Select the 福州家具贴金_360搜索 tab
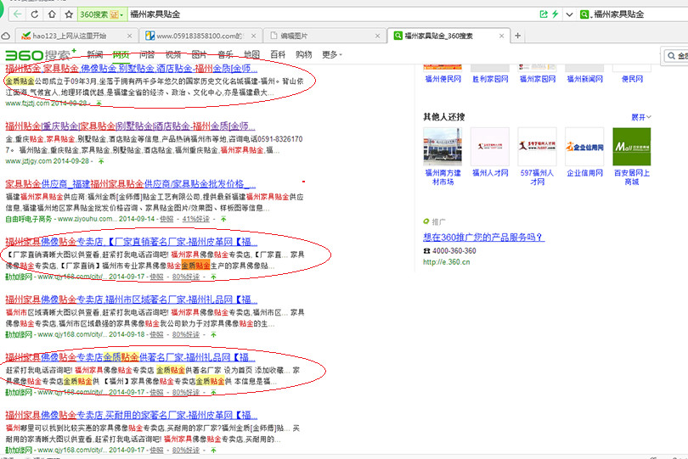 [448, 36]
